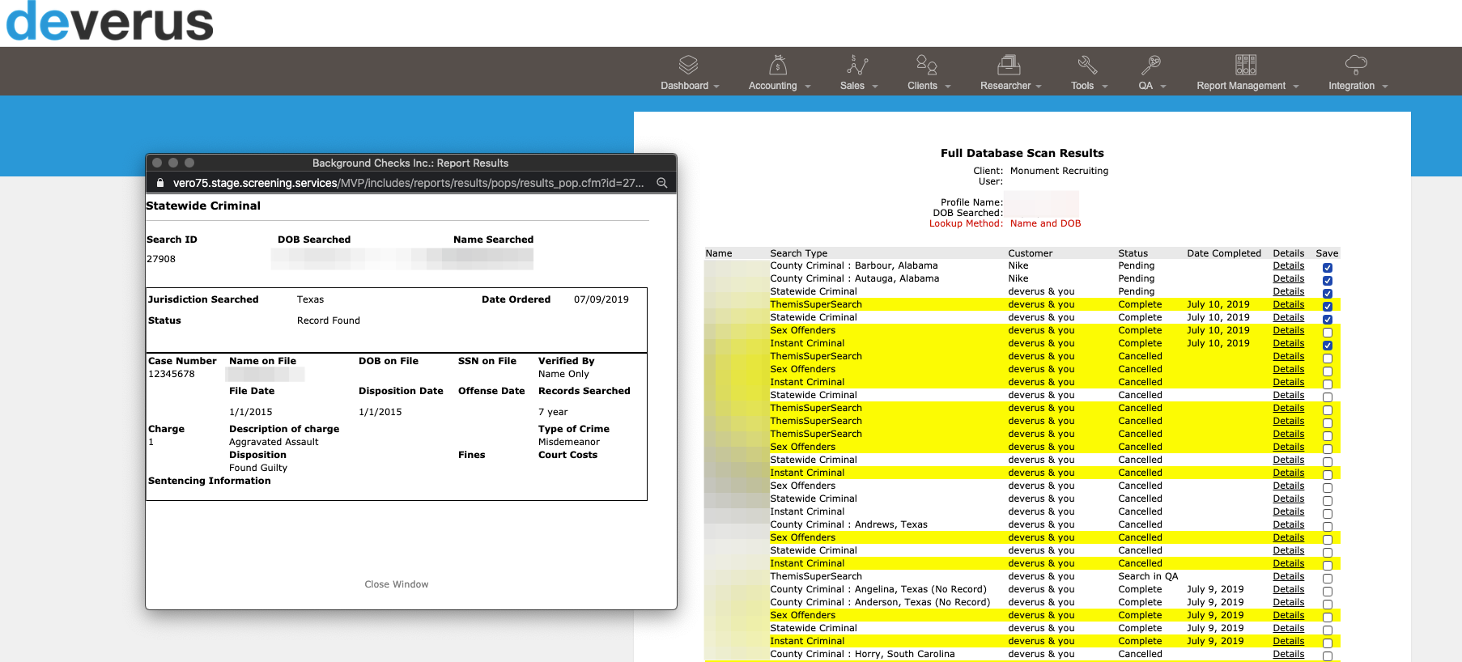Screen dimensions: 1462x662
Task: Open the Accounting menu label
Action: 772,86
